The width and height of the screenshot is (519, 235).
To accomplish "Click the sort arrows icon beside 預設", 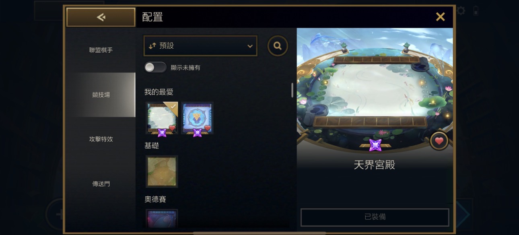I will 152,46.
